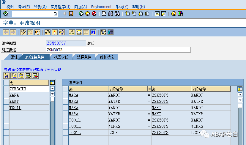Save with the floppy disk icon

click(71, 14)
